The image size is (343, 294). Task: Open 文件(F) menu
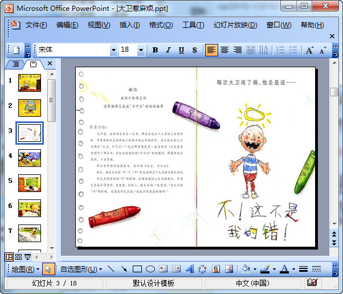click(x=36, y=25)
